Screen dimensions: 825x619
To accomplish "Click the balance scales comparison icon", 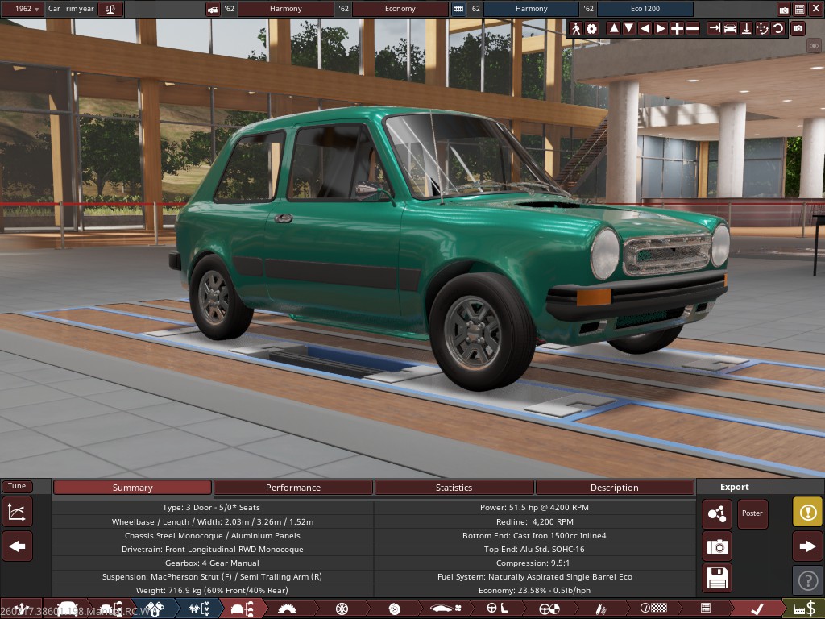I will click(x=110, y=9).
